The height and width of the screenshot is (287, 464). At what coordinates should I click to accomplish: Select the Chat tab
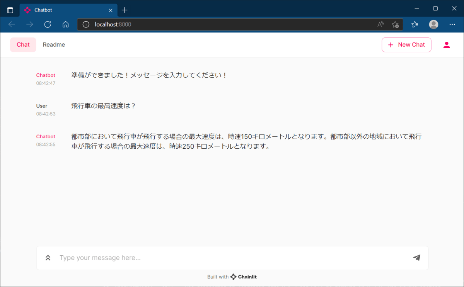23,45
